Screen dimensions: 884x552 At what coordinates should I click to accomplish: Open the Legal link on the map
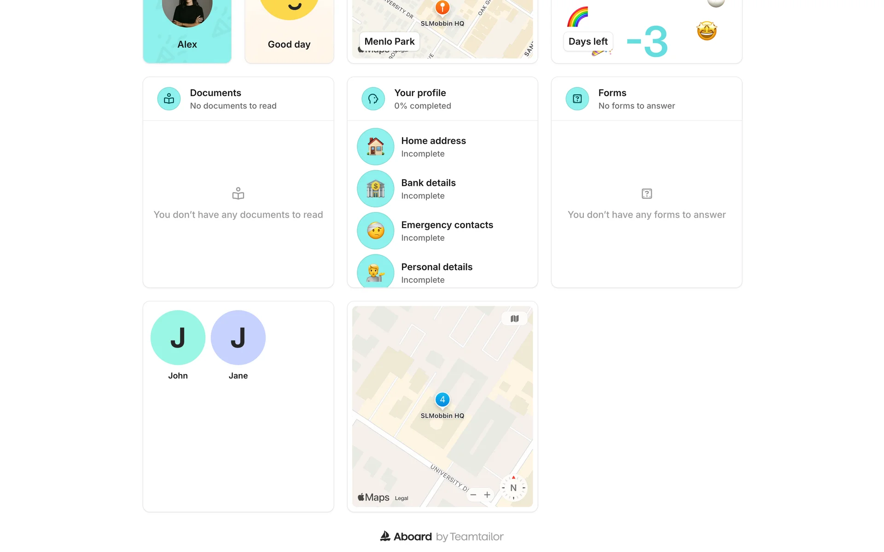coord(401,498)
